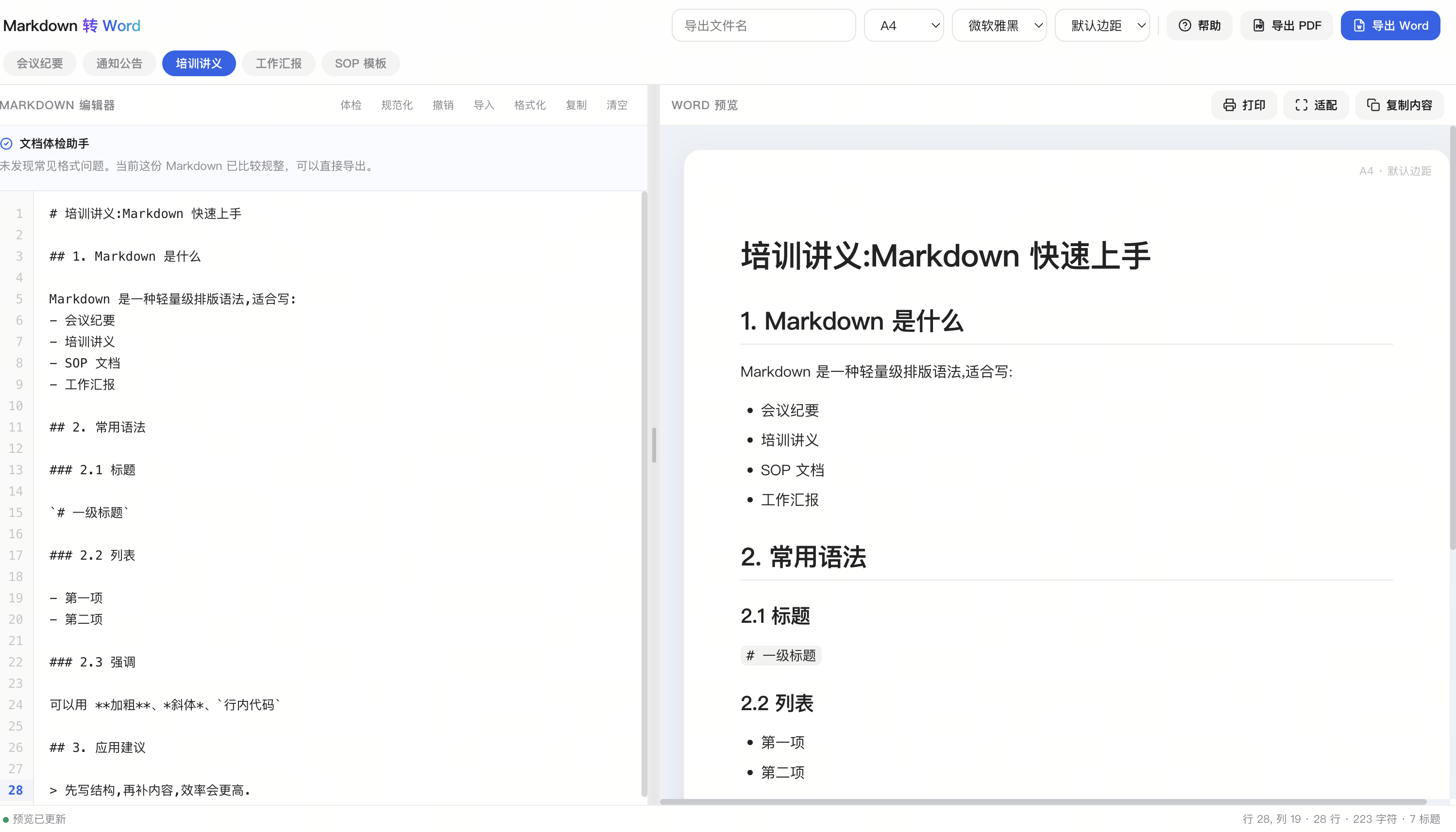This screenshot has width=1456, height=832.
Task: Click editor line '### 2.3 强调'
Action: point(92,662)
